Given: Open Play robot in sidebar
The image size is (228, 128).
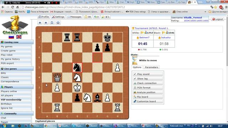Looking at the screenshot, I should tap(16, 55).
